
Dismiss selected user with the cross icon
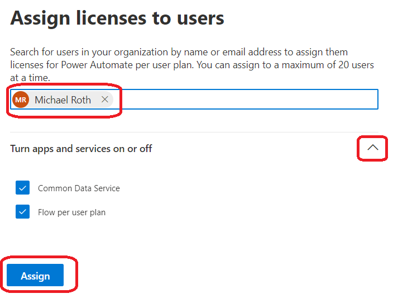point(105,100)
